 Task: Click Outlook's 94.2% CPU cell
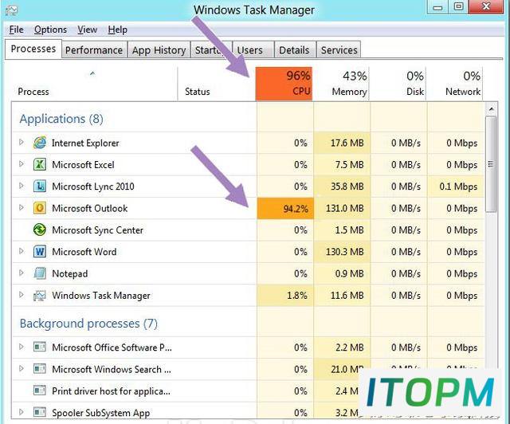coord(285,208)
